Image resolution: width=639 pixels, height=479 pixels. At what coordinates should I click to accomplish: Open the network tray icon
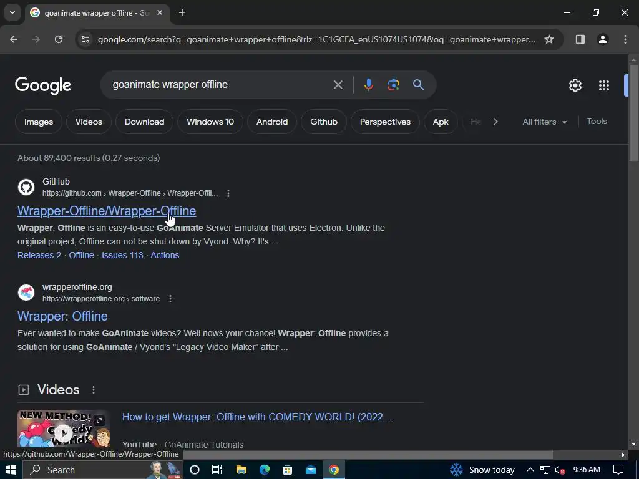(x=545, y=470)
